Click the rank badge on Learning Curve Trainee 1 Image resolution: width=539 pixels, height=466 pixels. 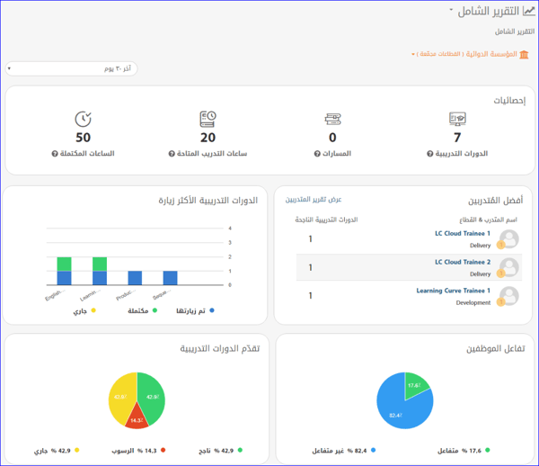501,302
